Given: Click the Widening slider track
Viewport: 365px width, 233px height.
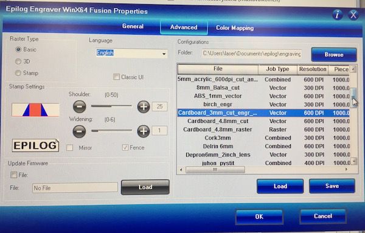Looking at the screenshot, I should pos(111,131).
